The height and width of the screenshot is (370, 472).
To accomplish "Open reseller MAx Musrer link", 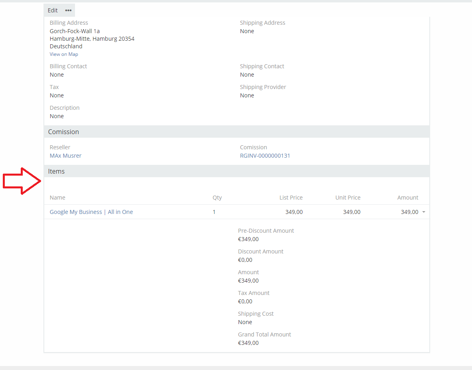I will point(65,156).
